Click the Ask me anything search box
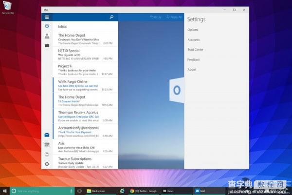 point(42,191)
